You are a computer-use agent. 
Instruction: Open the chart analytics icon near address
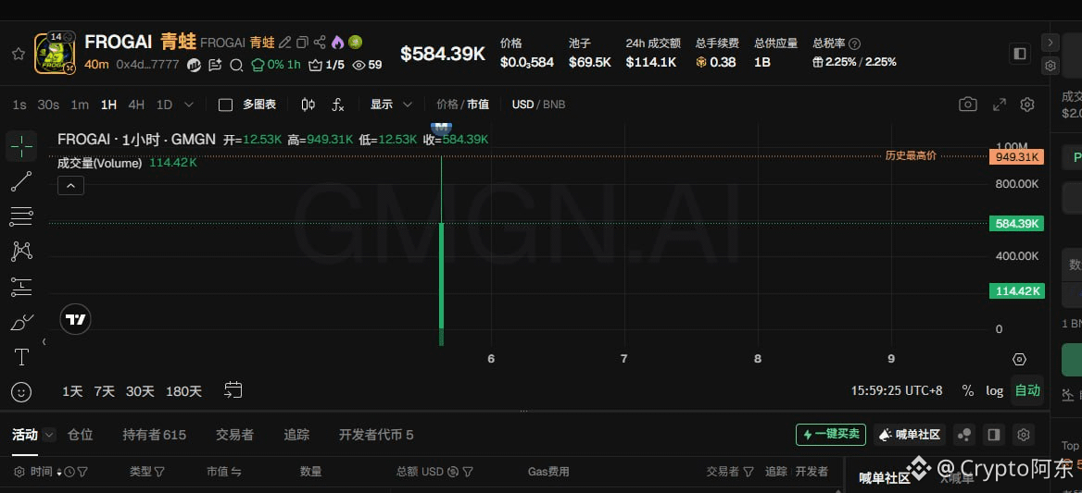194,65
